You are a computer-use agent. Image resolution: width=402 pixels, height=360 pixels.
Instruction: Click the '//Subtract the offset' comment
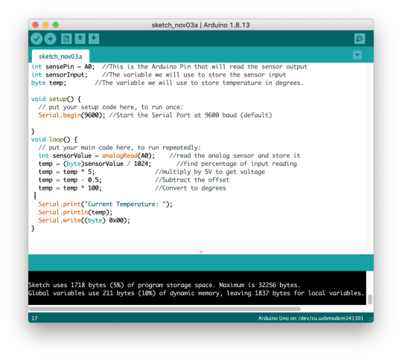click(x=192, y=180)
